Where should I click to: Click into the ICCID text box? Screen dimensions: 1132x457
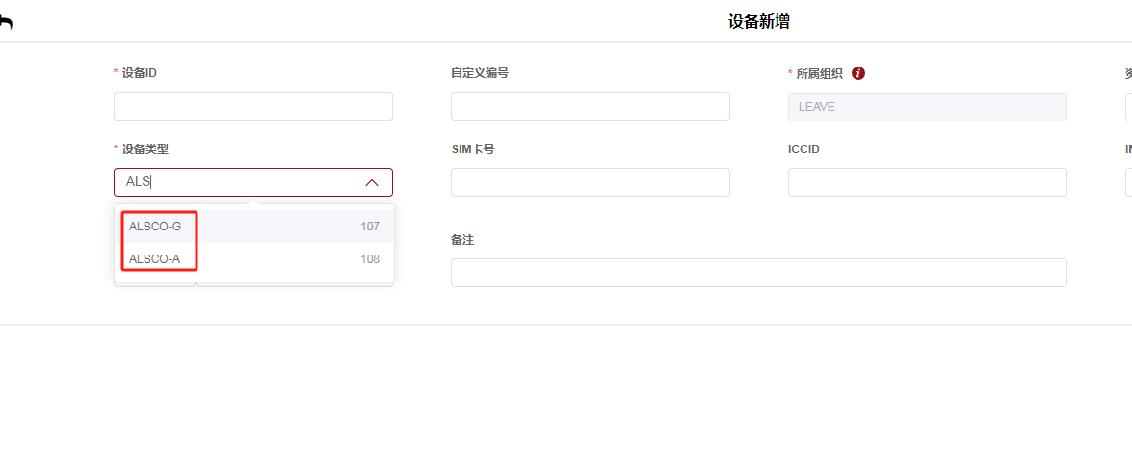(x=927, y=182)
